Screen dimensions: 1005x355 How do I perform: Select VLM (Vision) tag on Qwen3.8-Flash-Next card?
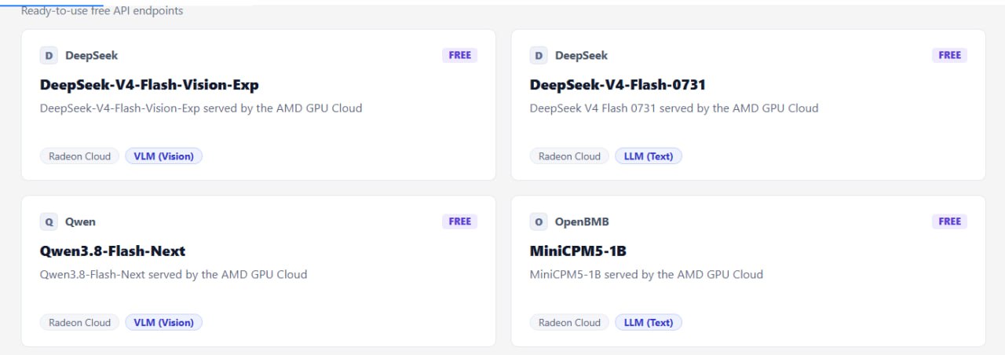pyautogui.click(x=163, y=323)
